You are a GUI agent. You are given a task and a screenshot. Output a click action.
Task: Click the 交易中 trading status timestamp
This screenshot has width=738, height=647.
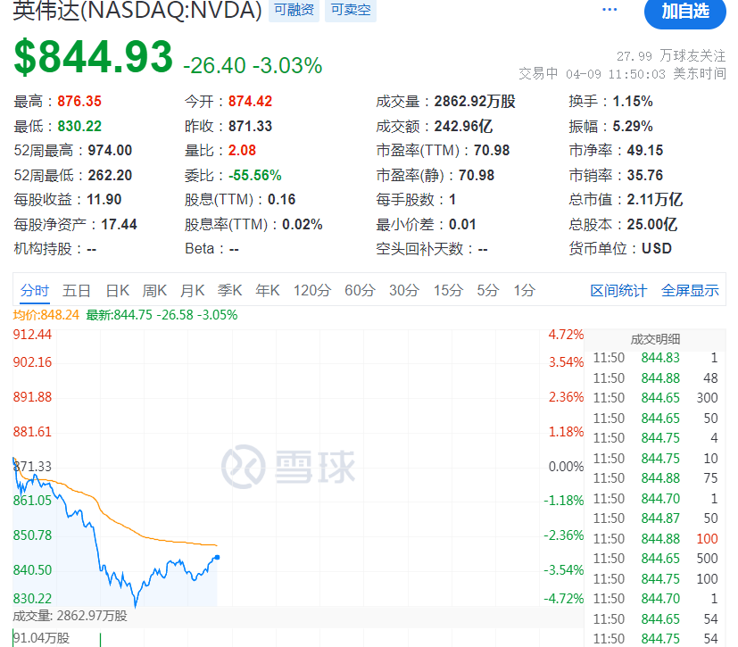point(622,74)
